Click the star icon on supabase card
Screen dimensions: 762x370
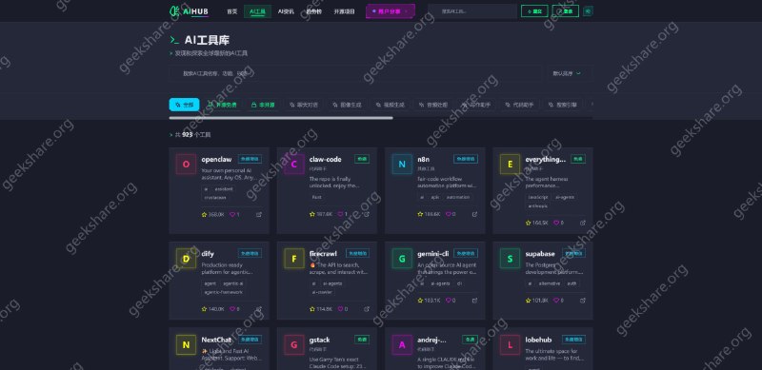[x=529, y=301]
